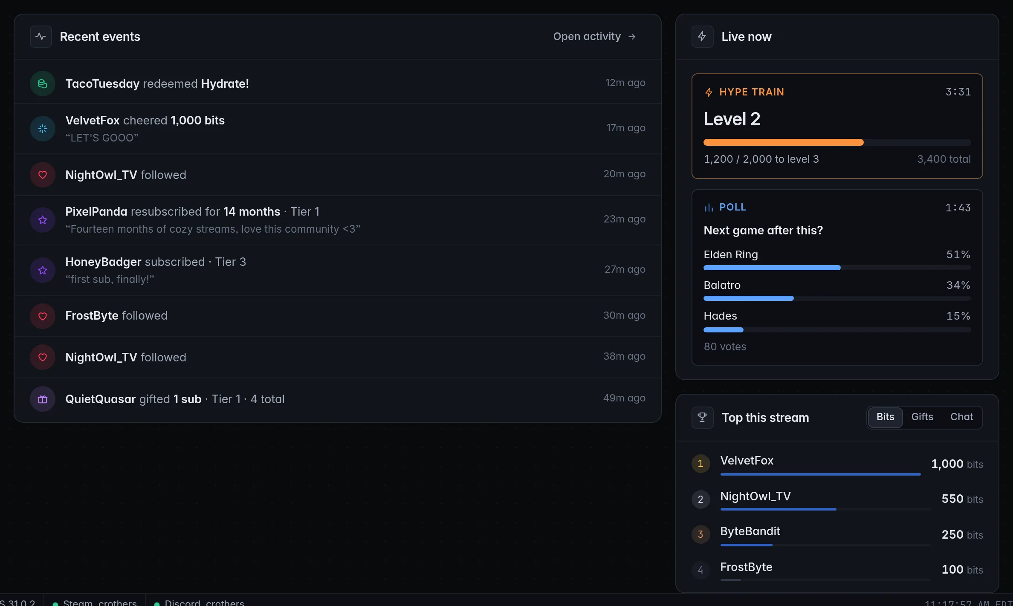1013x606 pixels.
Task: Click rank 3 badge next to ByteBandit
Action: [700, 534]
